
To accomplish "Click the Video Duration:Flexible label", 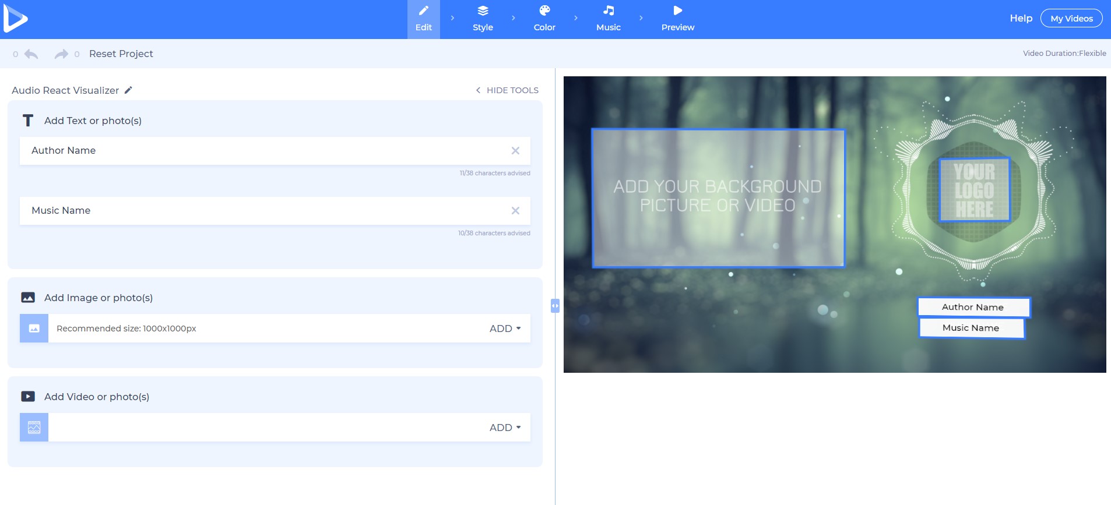I will pos(1064,54).
